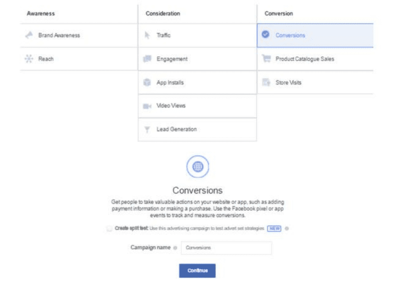Image resolution: width=393 pixels, height=281 pixels.
Task: Click the split test info icon
Action: [x=287, y=229]
